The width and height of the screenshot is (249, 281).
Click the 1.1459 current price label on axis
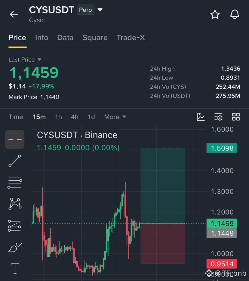click(x=222, y=224)
